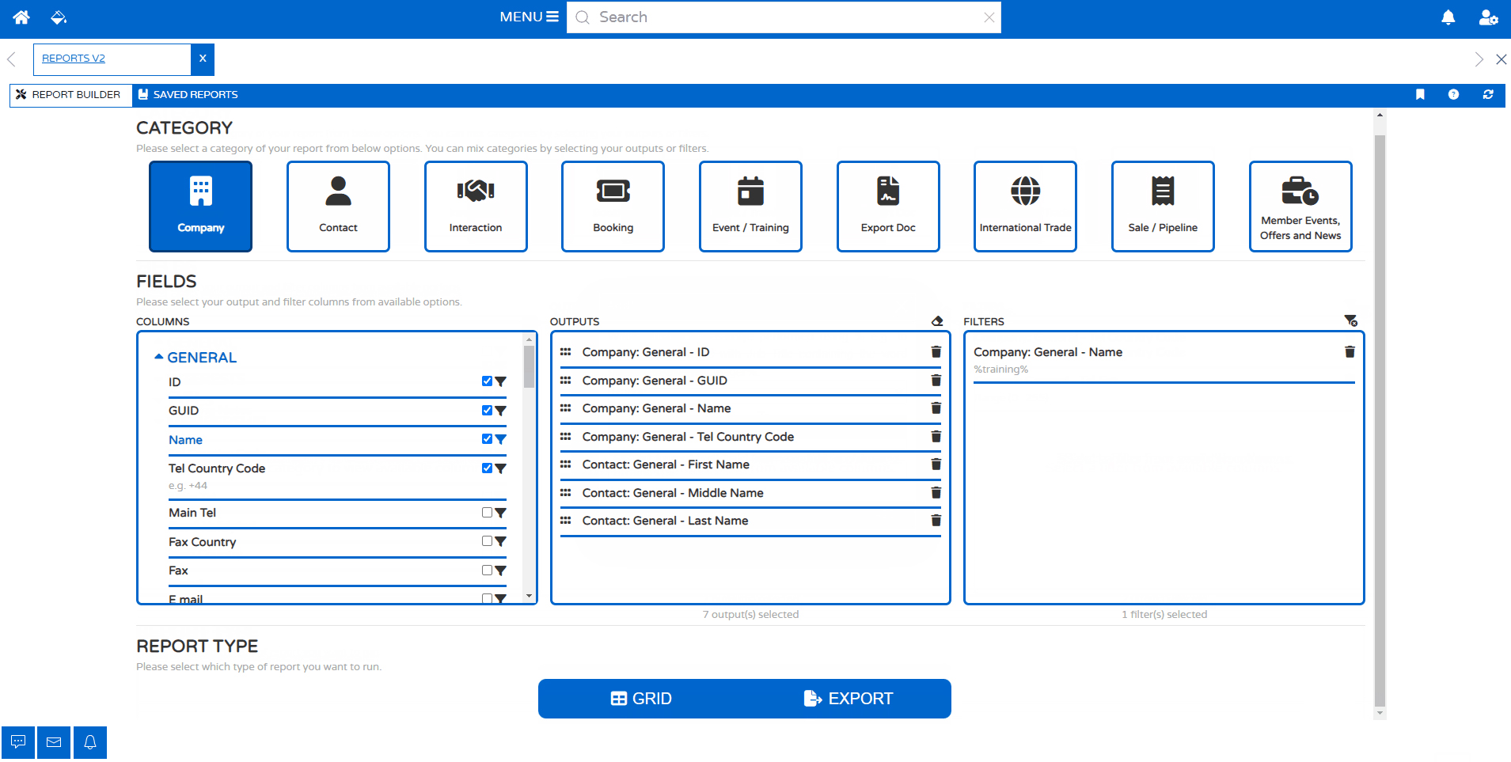Select the International Trade category
This screenshot has width=1511, height=762.
click(1026, 207)
